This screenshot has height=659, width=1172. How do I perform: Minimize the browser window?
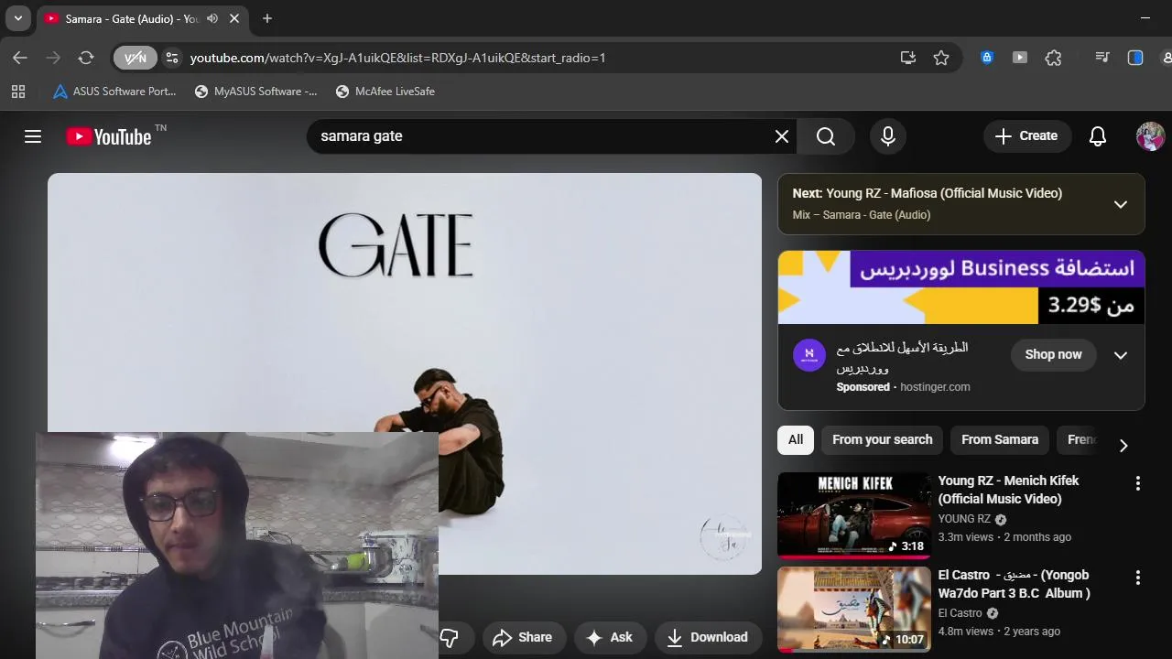[1145, 18]
